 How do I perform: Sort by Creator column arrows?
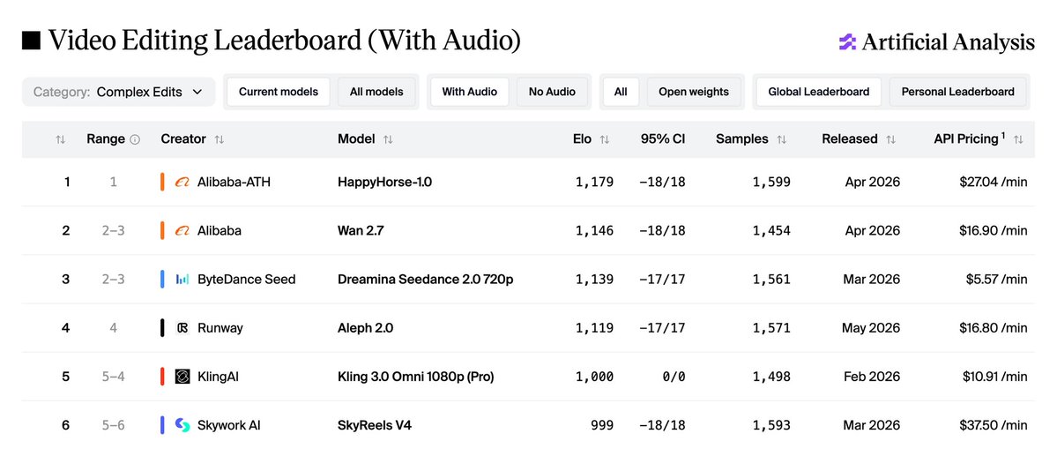[220, 139]
